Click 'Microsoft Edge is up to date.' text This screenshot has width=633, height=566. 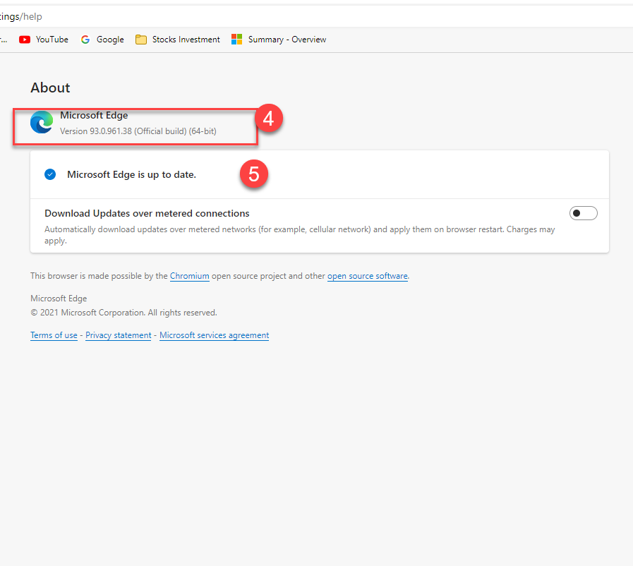131,174
